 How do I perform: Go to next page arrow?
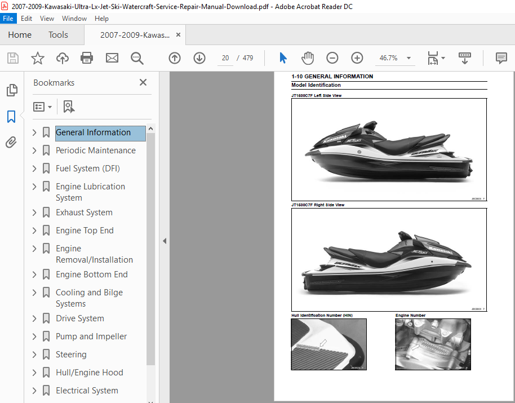click(199, 58)
